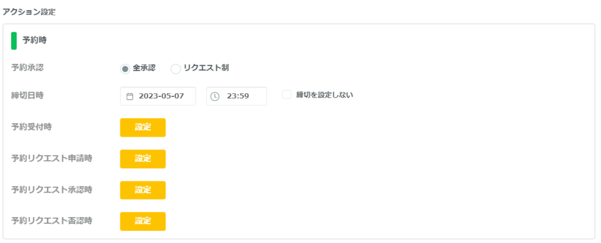
Task: Open the date picker showing 2023-05-07
Action: coord(158,96)
